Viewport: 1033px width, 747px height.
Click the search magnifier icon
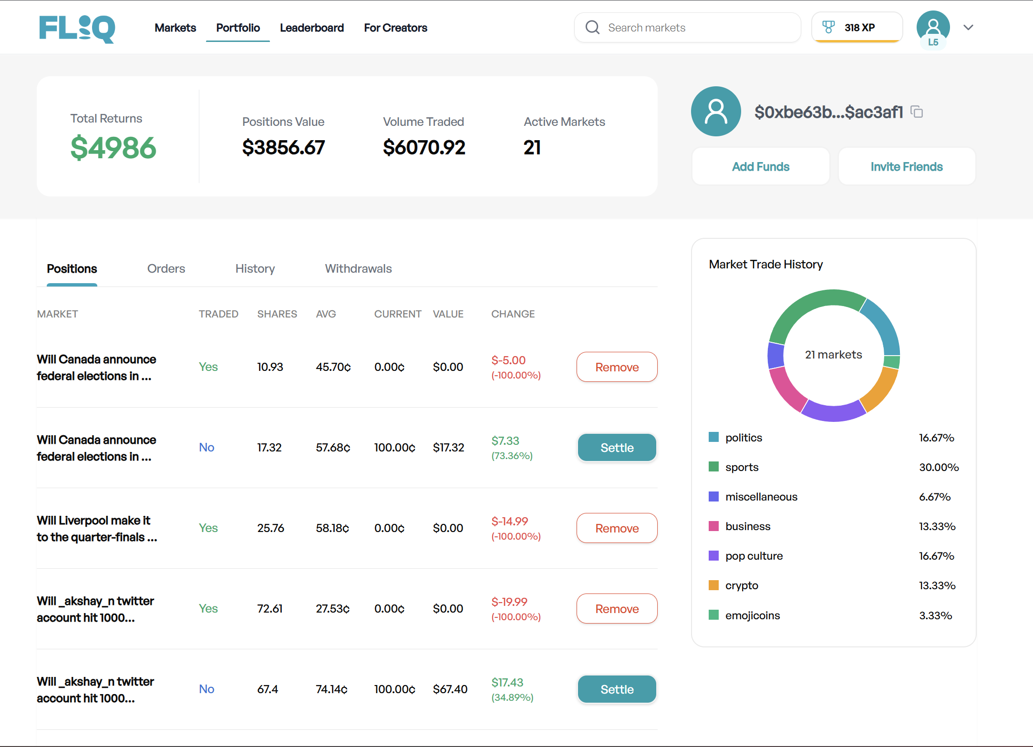592,28
